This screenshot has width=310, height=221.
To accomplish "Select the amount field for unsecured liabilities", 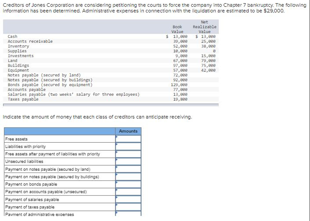I will click(128, 161).
